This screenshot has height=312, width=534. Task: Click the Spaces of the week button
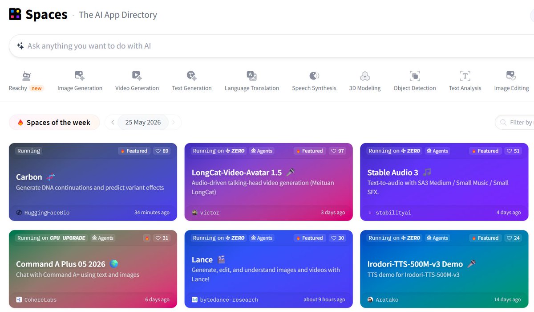coord(54,123)
